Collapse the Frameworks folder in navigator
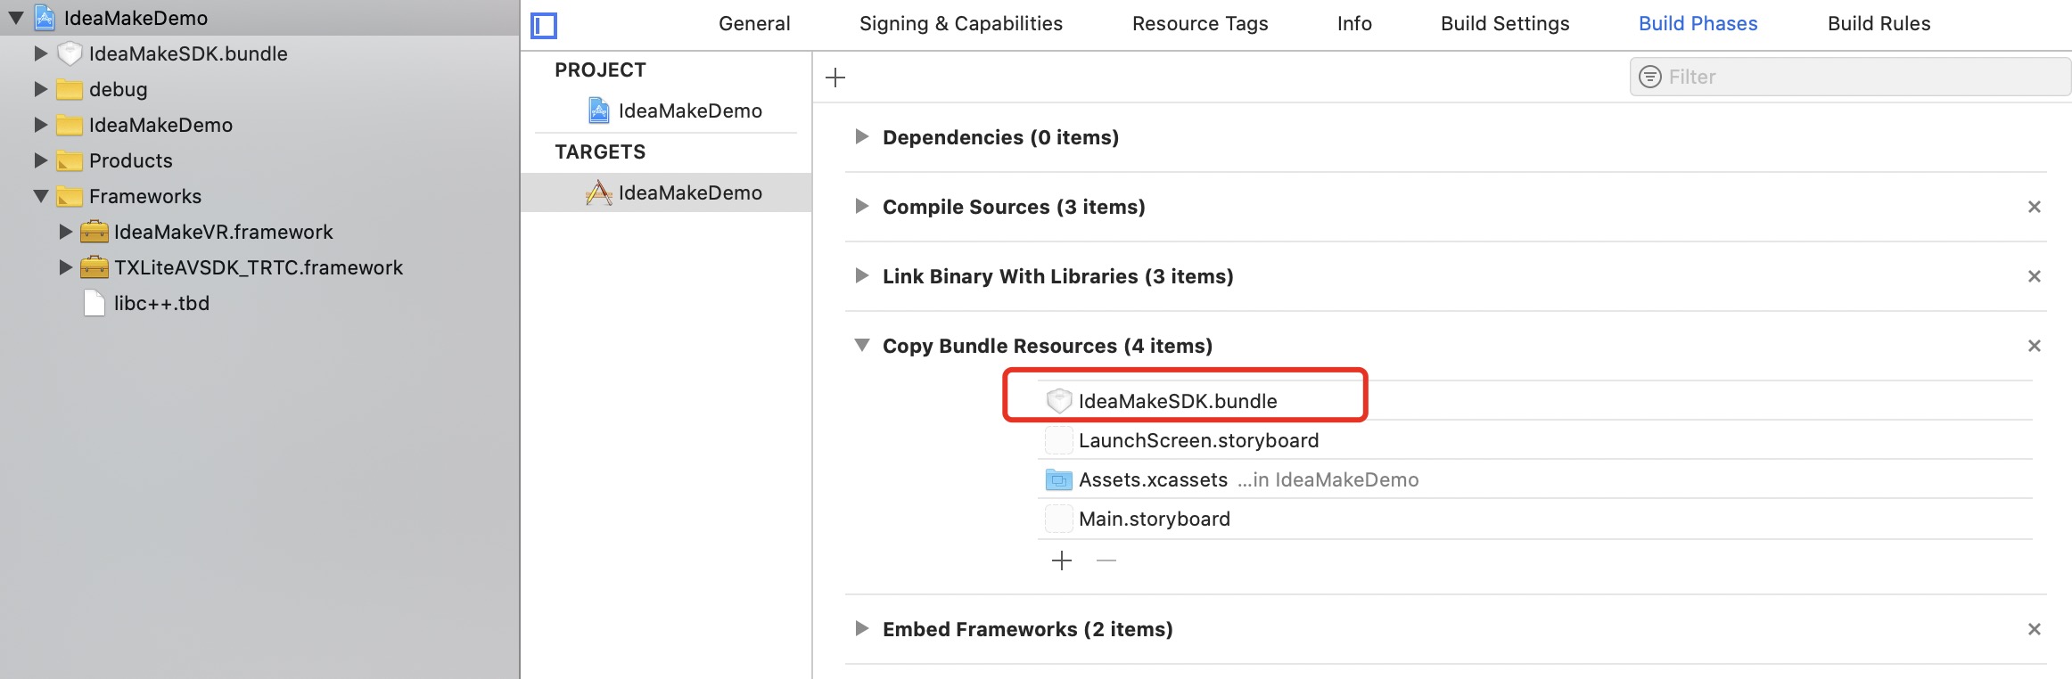2072x679 pixels. click(x=41, y=196)
